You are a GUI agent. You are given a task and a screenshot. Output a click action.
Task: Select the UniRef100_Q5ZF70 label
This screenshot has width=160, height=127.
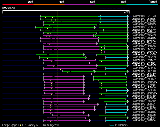coord(143,90)
